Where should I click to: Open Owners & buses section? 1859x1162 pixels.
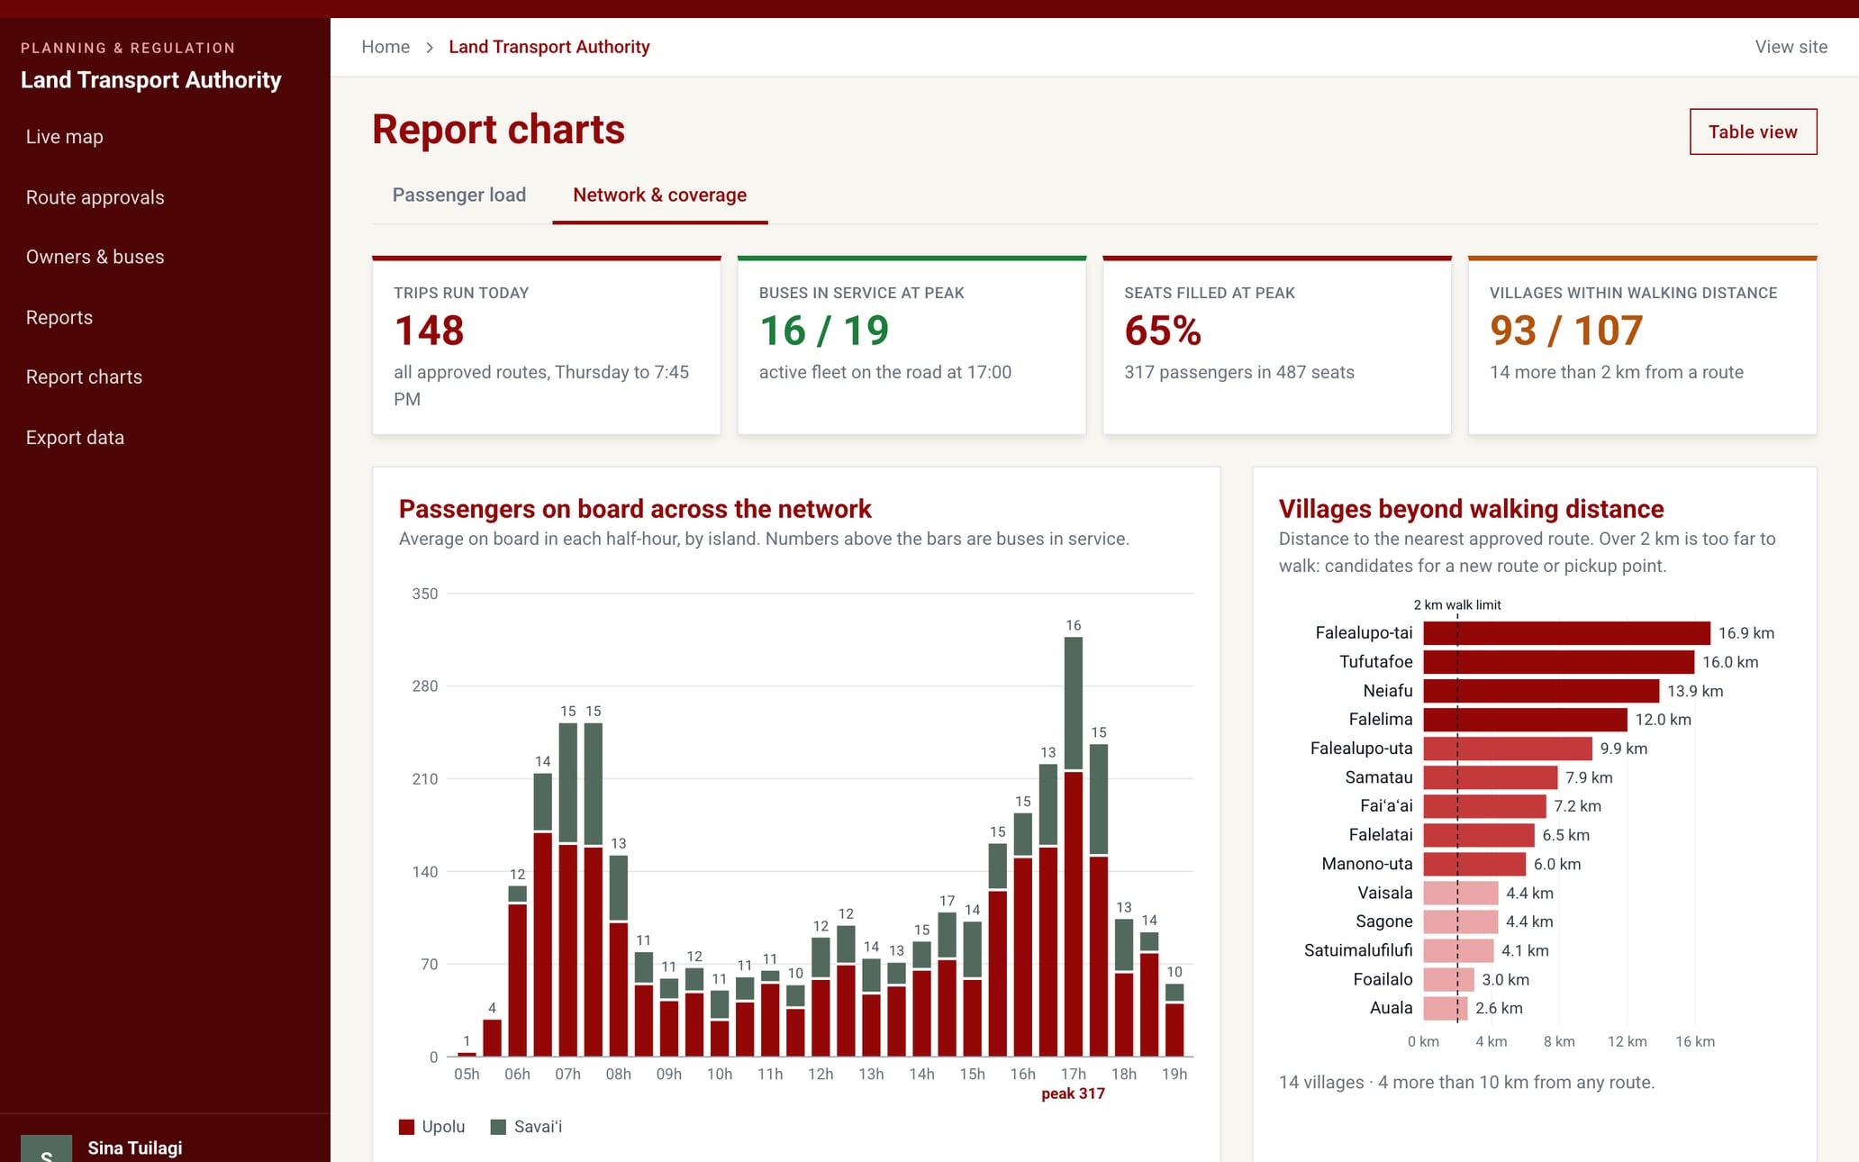(x=95, y=257)
